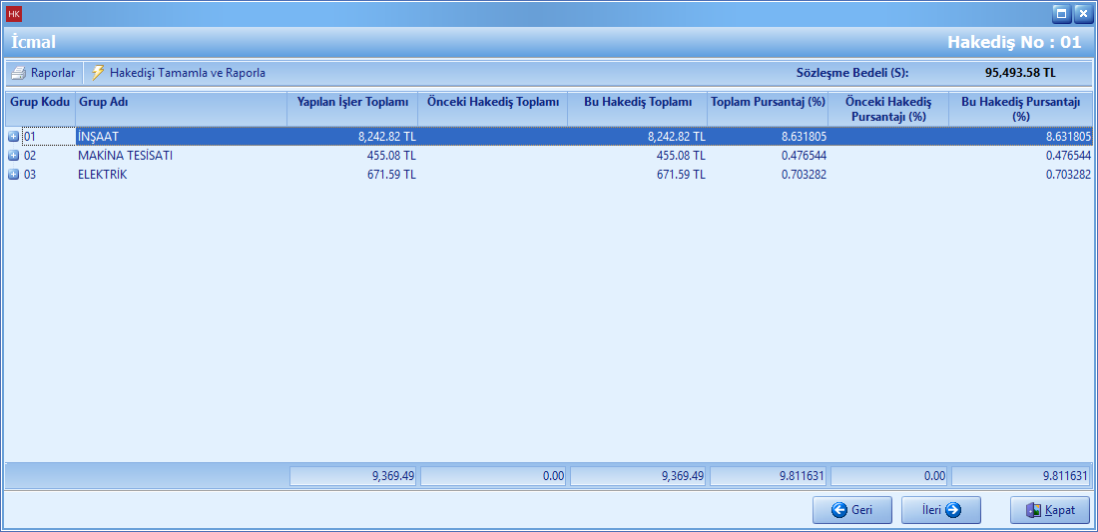Click the Kapat button door icon

[x=1033, y=510]
